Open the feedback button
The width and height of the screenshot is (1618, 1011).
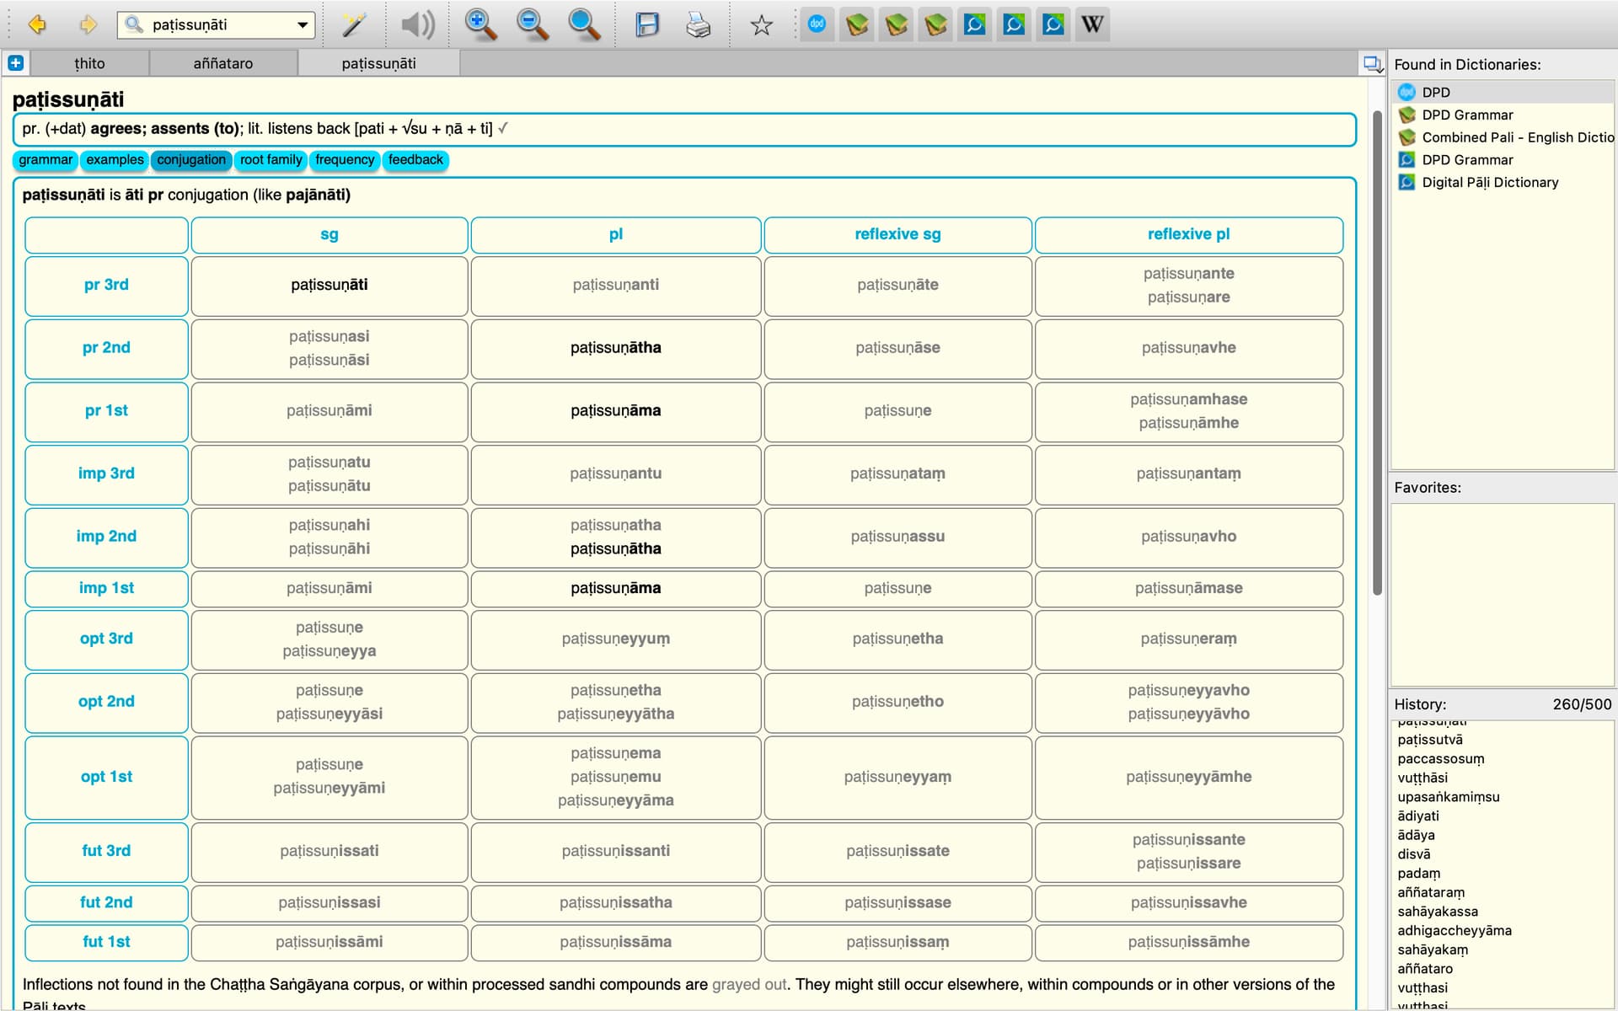415,159
